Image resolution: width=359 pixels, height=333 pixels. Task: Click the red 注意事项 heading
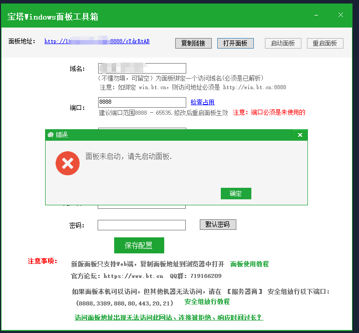[x=43, y=261]
